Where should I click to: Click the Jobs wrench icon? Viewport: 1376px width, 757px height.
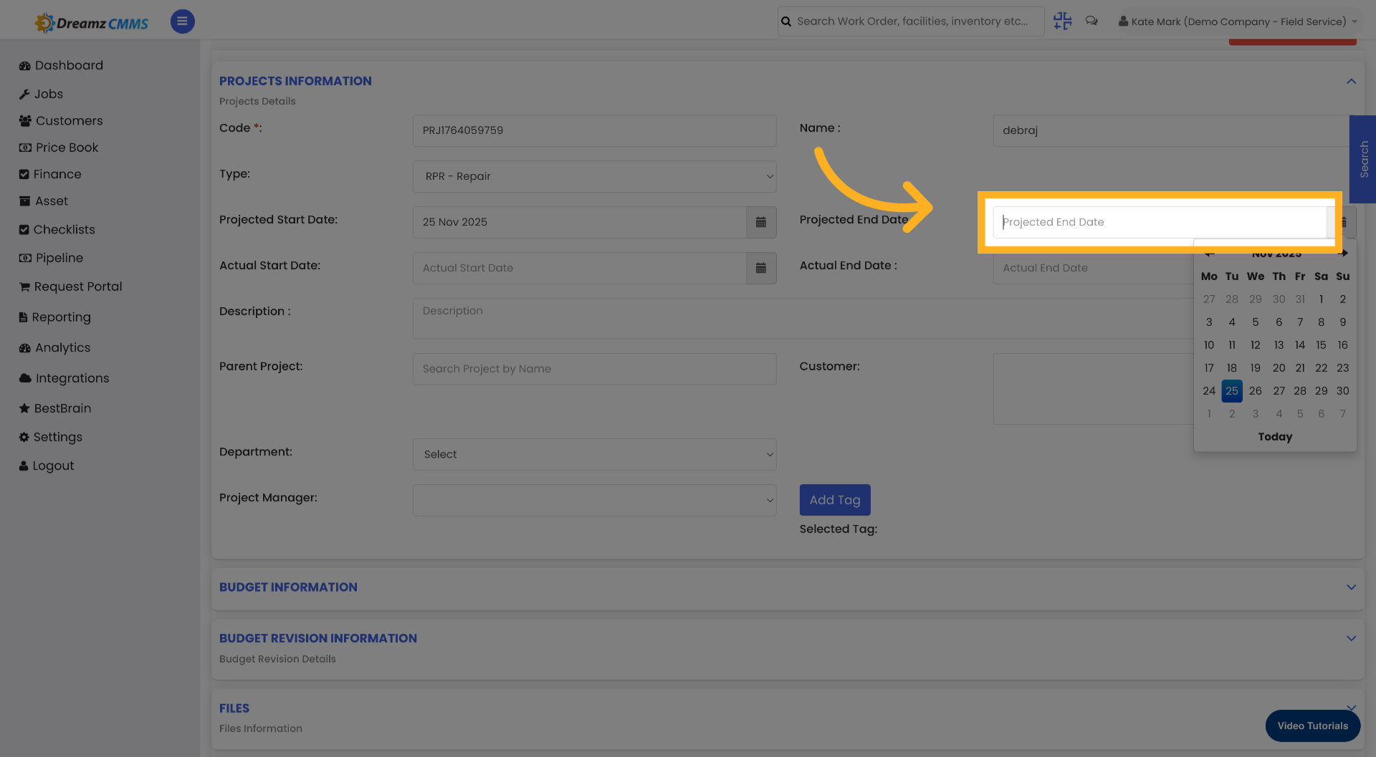click(24, 95)
